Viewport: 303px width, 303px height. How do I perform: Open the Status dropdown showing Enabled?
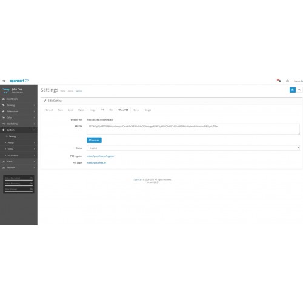point(193,148)
